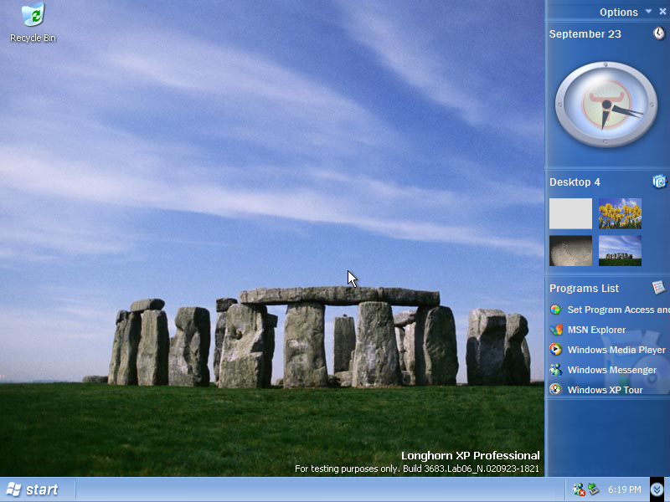Screen dimensions: 670x502
Task: Open the Recycle Bin desktop icon
Action: tap(33, 16)
